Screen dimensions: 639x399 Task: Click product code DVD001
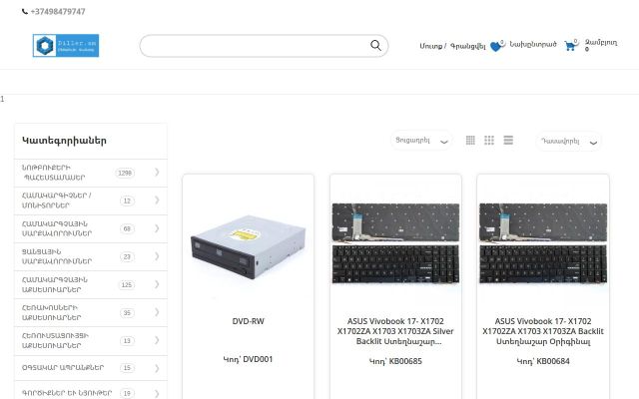click(x=249, y=359)
